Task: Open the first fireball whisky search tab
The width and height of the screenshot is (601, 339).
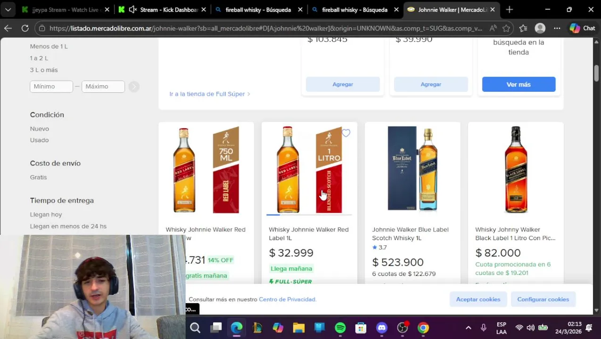Action: tap(258, 9)
